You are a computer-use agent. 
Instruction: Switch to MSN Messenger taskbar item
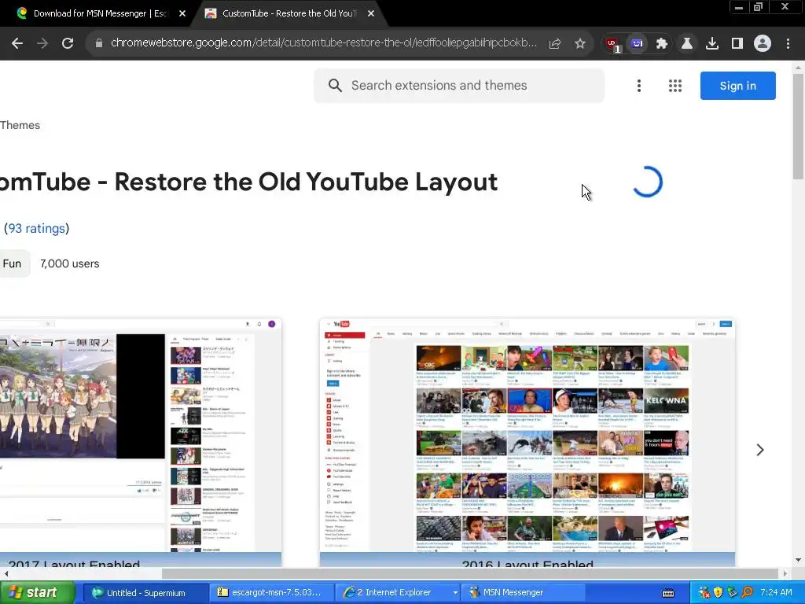pos(523,593)
